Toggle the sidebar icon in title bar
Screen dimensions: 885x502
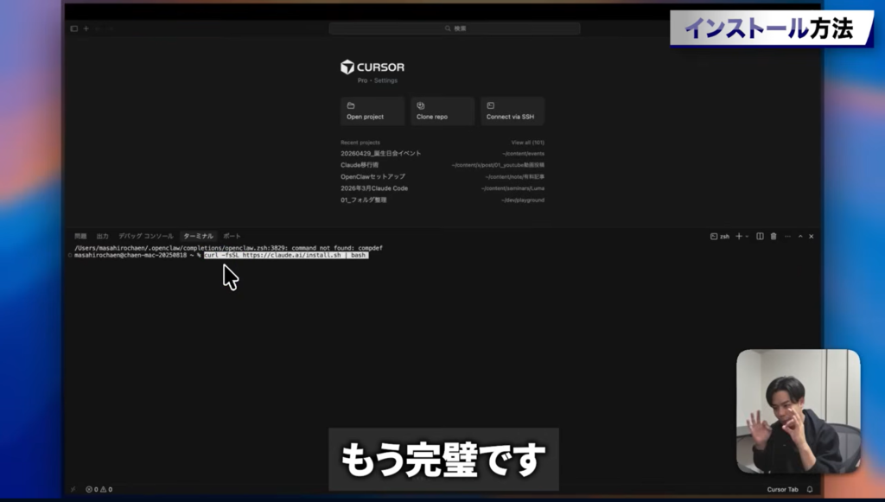73,29
